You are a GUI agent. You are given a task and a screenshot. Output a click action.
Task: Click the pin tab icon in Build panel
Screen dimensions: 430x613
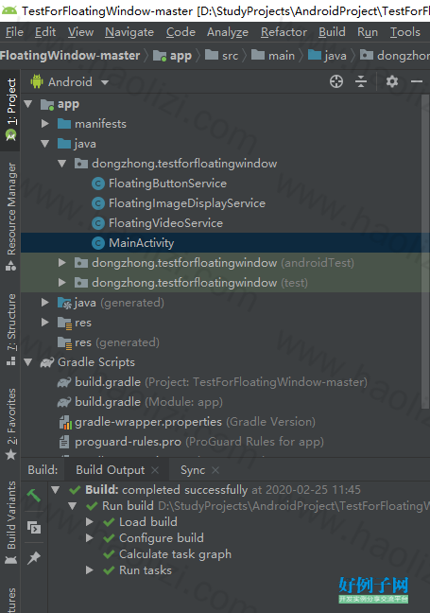pyautogui.click(x=34, y=558)
